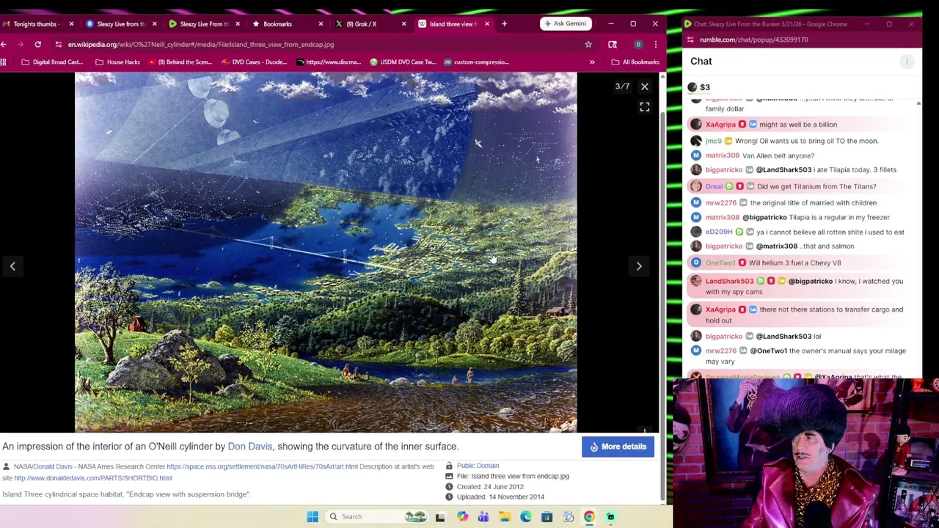Open Task View on the taskbar
939x528 pixels.
click(440, 517)
